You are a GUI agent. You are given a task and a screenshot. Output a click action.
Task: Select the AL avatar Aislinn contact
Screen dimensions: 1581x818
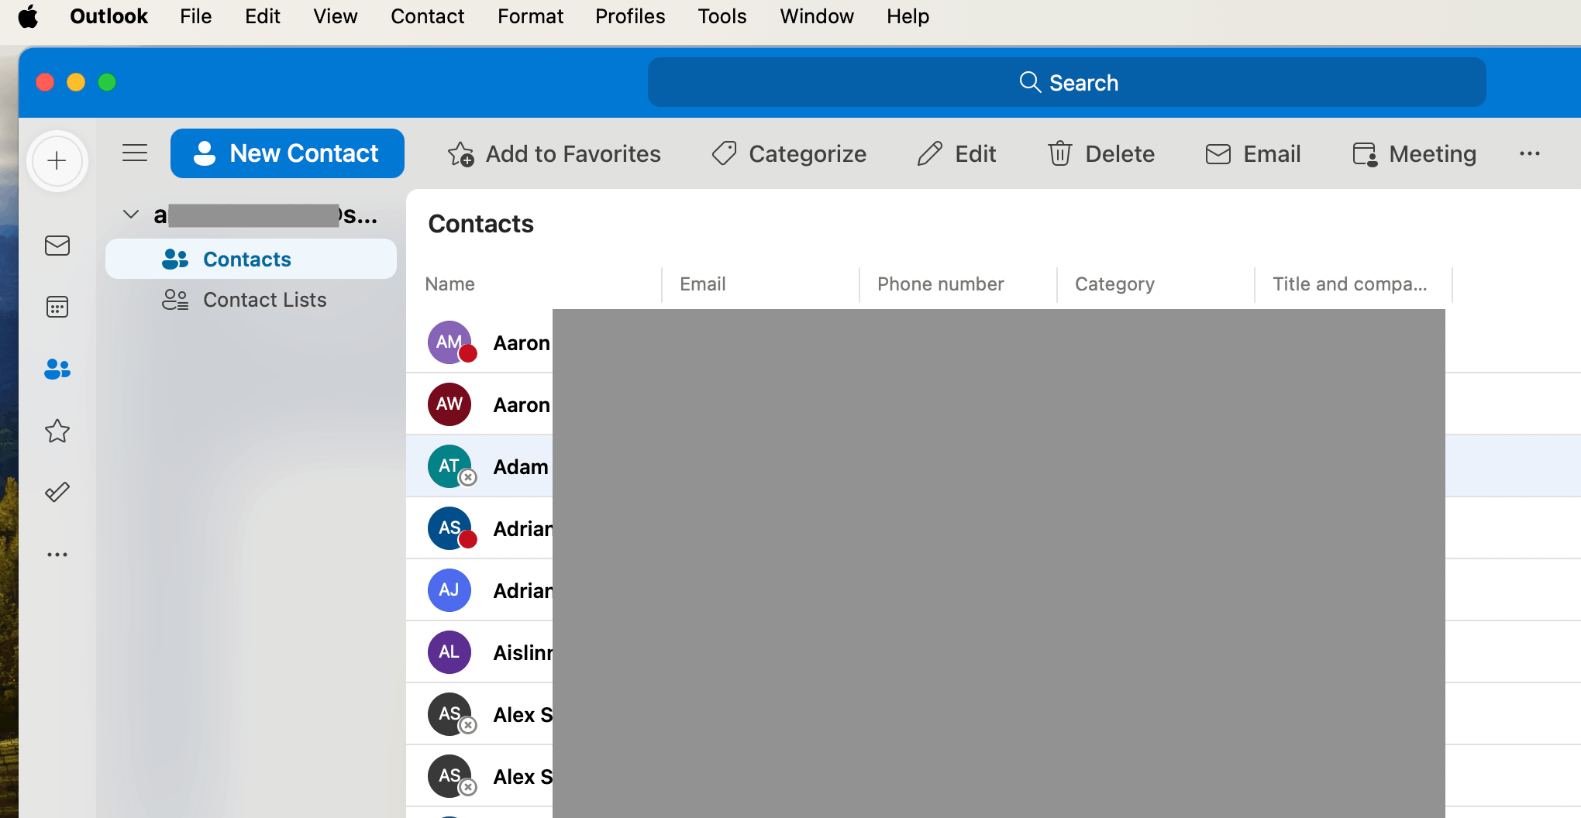pos(449,652)
